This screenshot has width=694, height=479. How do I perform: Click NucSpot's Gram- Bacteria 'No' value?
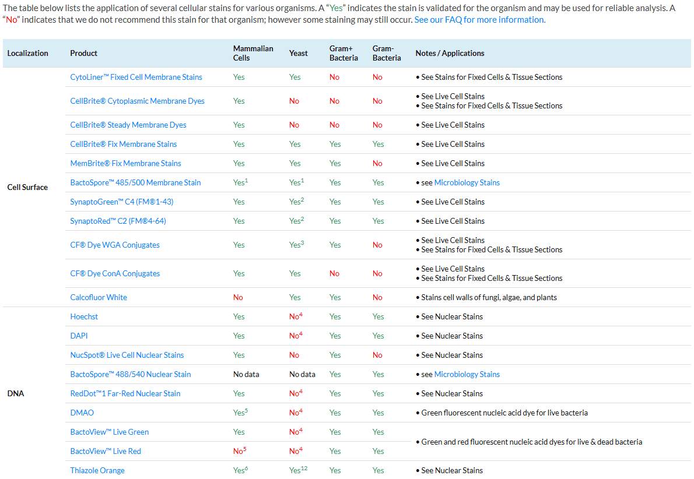tap(377, 355)
